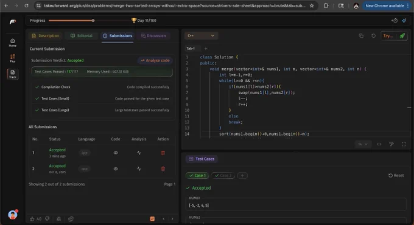Click New Chrome available button
The image size is (414, 225).
click(x=385, y=5)
